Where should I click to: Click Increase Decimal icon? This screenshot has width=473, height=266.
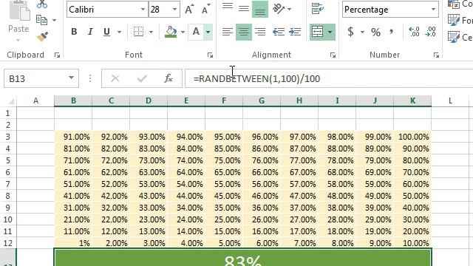point(414,32)
